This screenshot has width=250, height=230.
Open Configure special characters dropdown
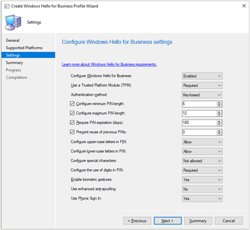202,161
